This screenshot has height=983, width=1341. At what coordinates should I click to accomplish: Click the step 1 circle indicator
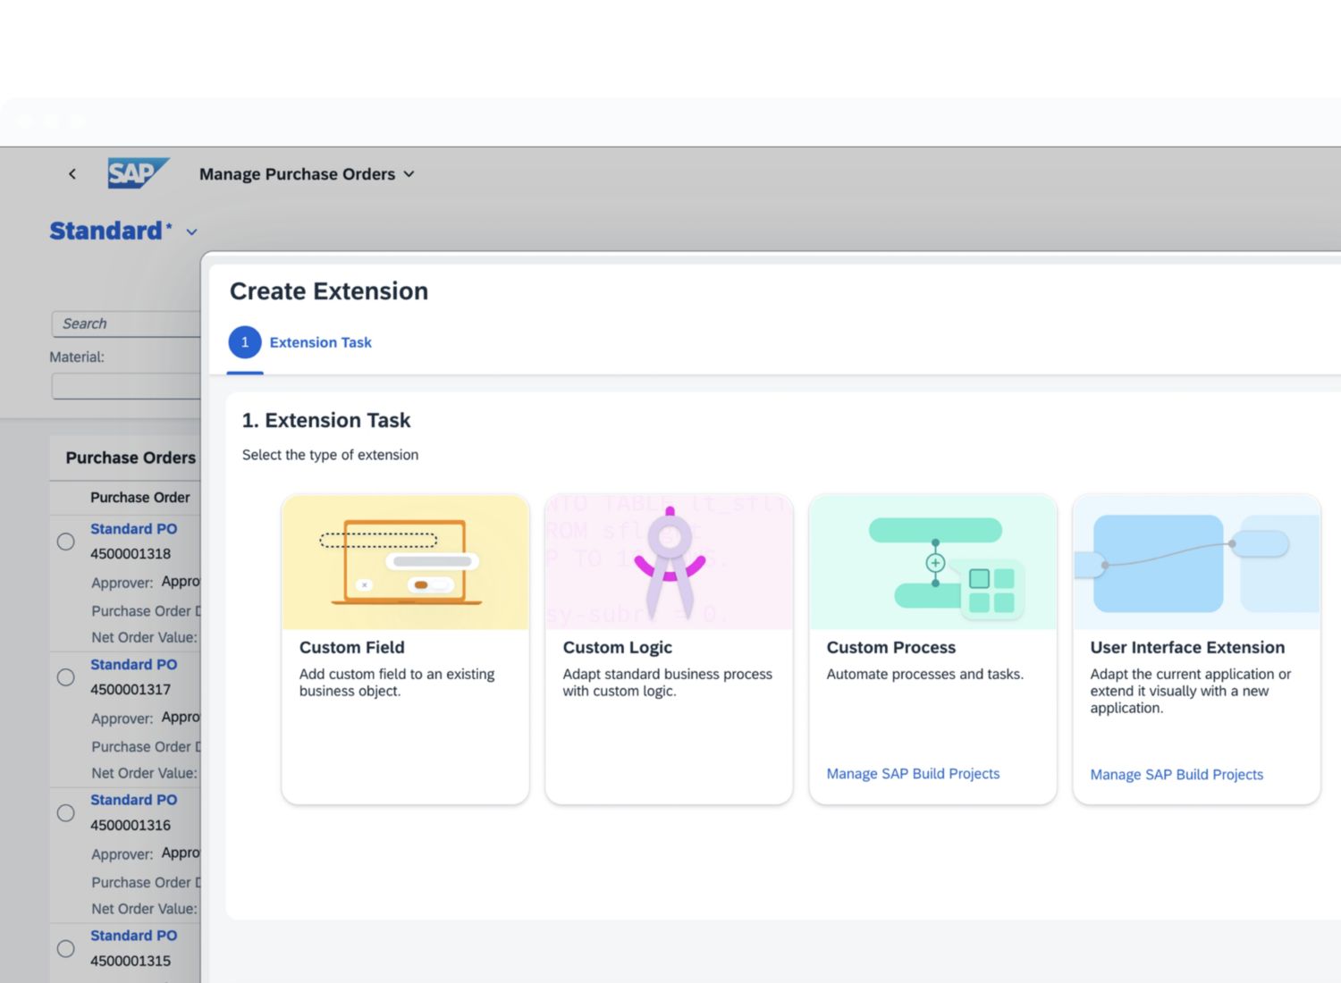(245, 342)
